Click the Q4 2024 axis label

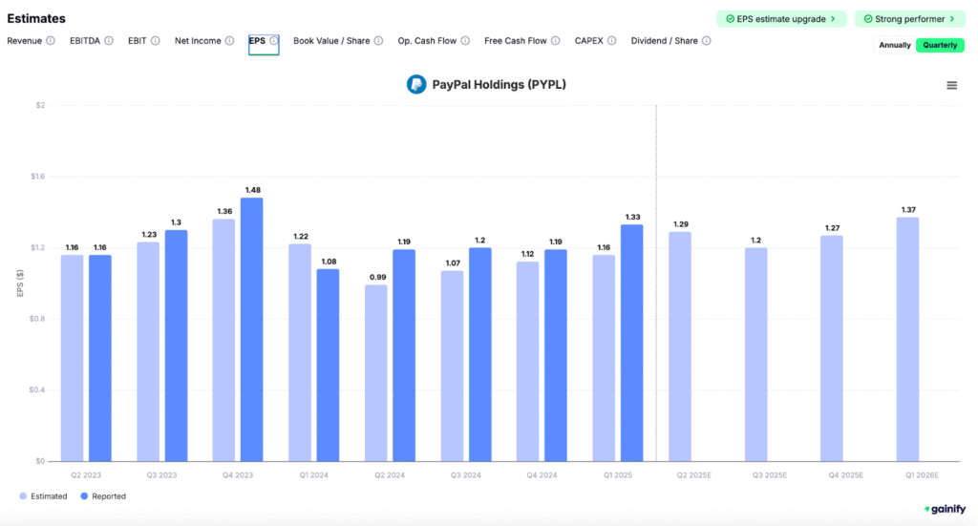542,475
